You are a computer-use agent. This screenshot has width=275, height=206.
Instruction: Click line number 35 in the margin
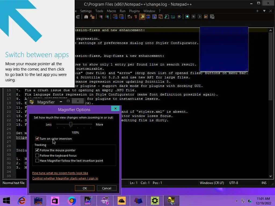(9, 176)
